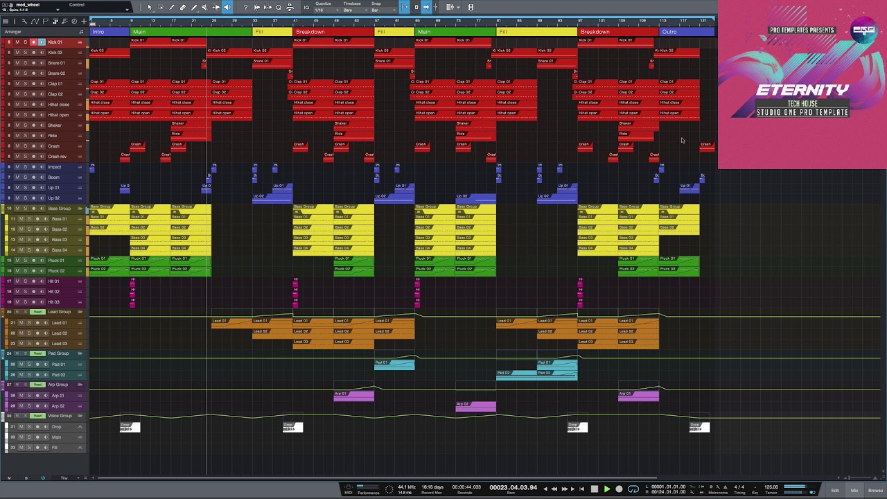This screenshot has width=887, height=499.
Task: Open the Mix view tab
Action: 854,491
